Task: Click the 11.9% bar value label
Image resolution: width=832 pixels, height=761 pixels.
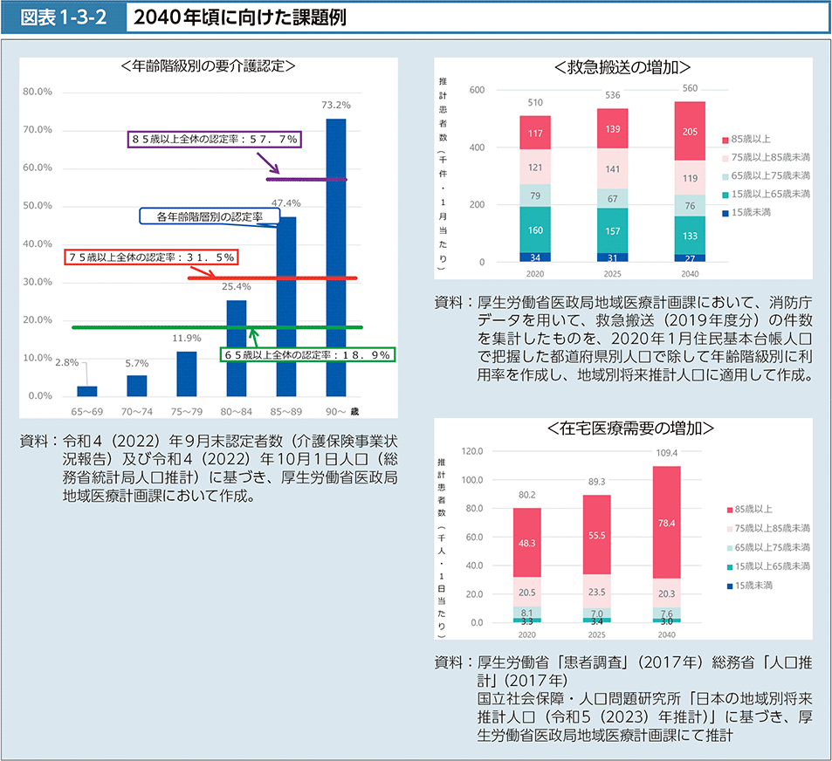Action: click(x=187, y=338)
